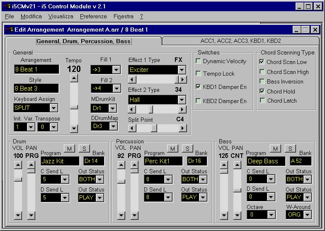Image resolution: width=325 pixels, height=231 pixels.
Task: Click the Drum Program Jazz Kit field
Action: (x=60, y=161)
